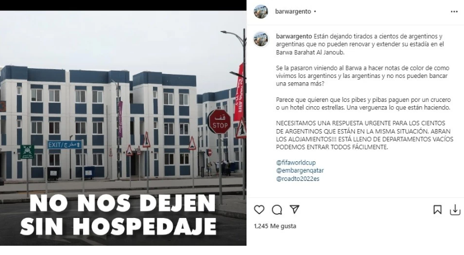Open the barwargento username in the header

click(x=293, y=11)
